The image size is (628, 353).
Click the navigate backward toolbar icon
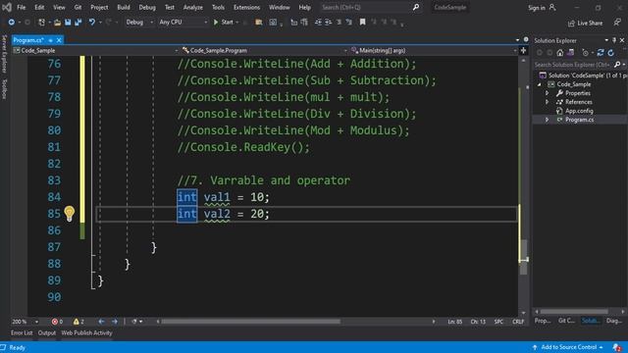(11, 23)
